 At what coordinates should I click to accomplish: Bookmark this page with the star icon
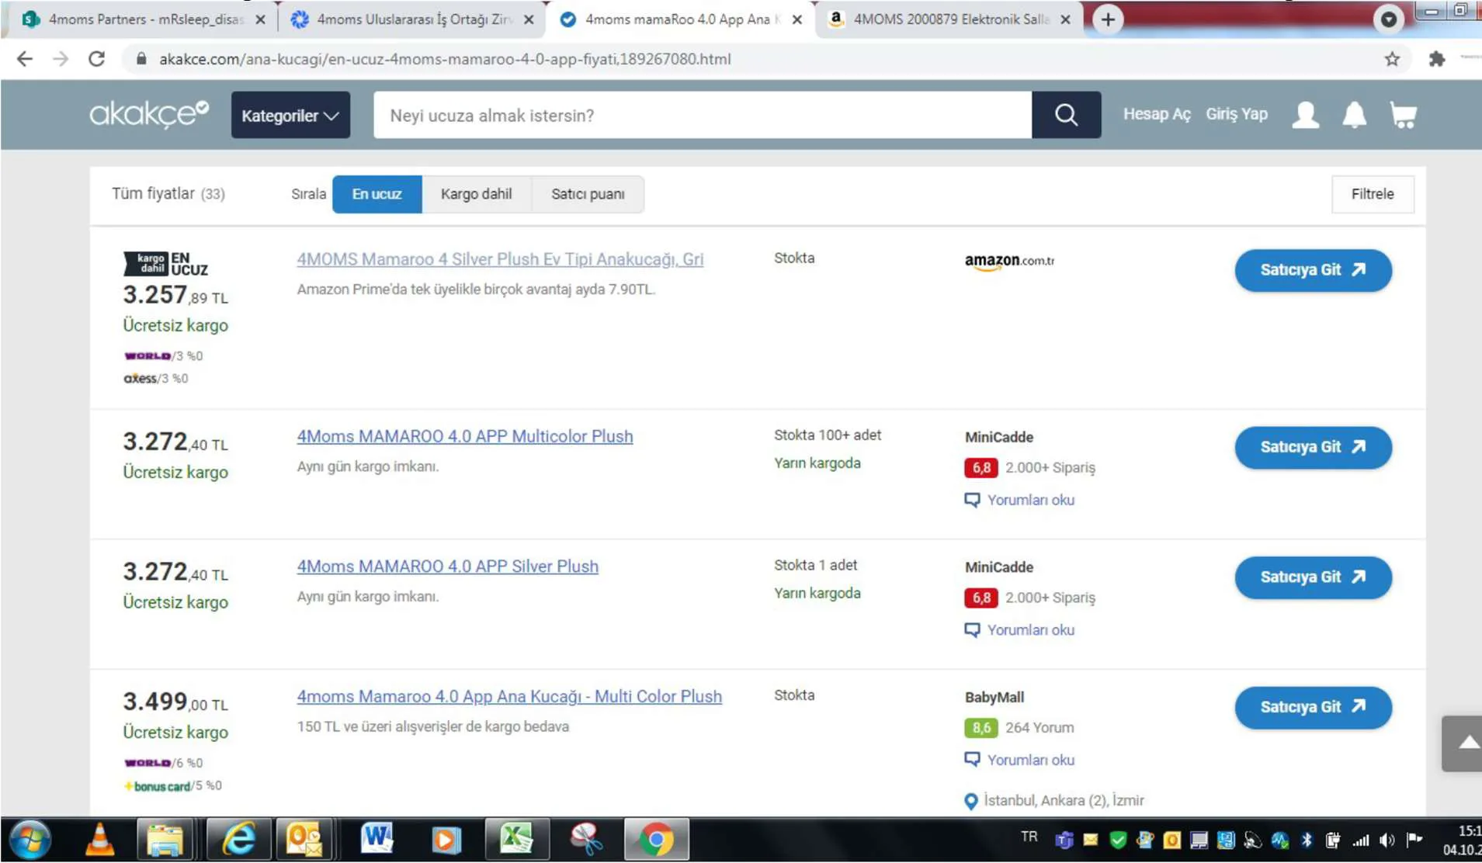pos(1392,59)
